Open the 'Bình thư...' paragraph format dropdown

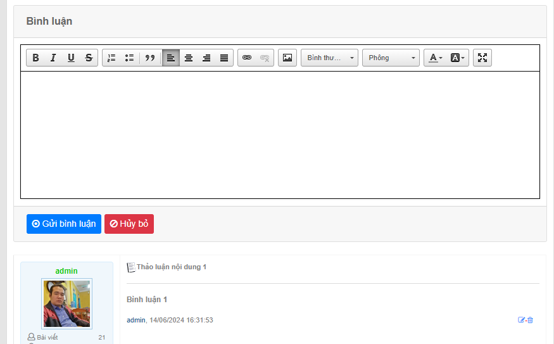[x=329, y=58]
